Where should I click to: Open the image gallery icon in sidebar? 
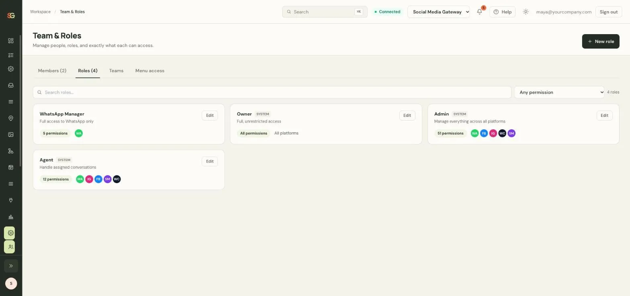[11, 135]
